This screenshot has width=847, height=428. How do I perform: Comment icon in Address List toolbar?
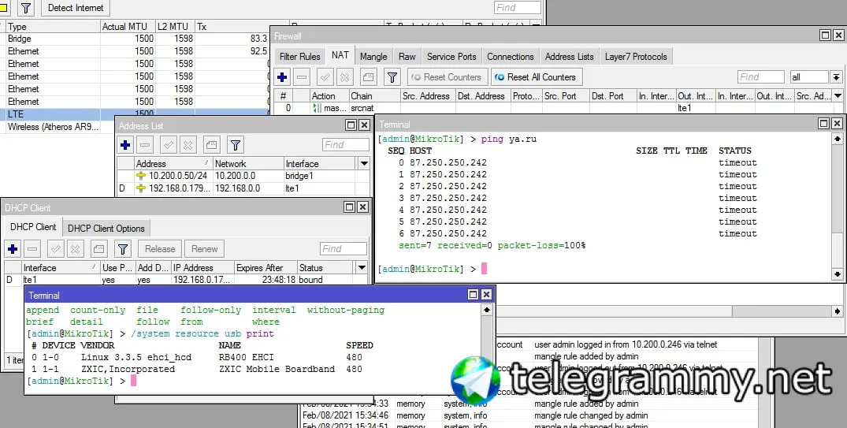[212, 145]
